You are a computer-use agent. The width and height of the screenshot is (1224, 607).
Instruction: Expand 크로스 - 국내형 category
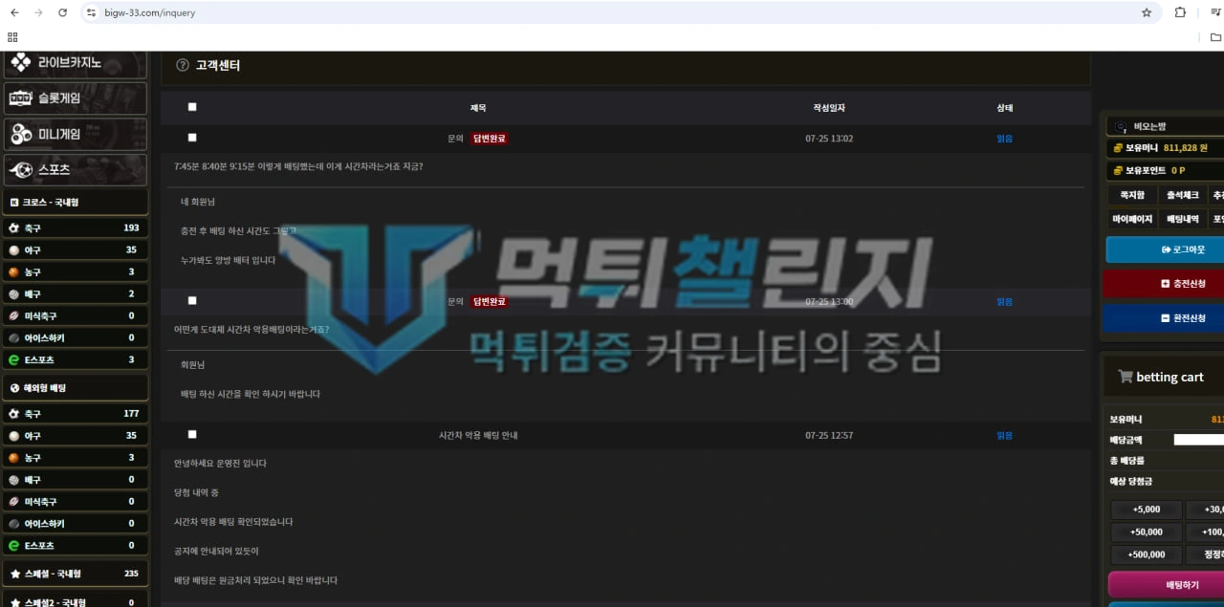click(x=76, y=202)
